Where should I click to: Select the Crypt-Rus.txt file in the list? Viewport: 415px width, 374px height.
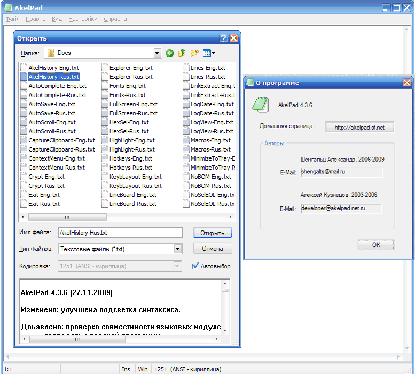pyautogui.click(x=46, y=186)
